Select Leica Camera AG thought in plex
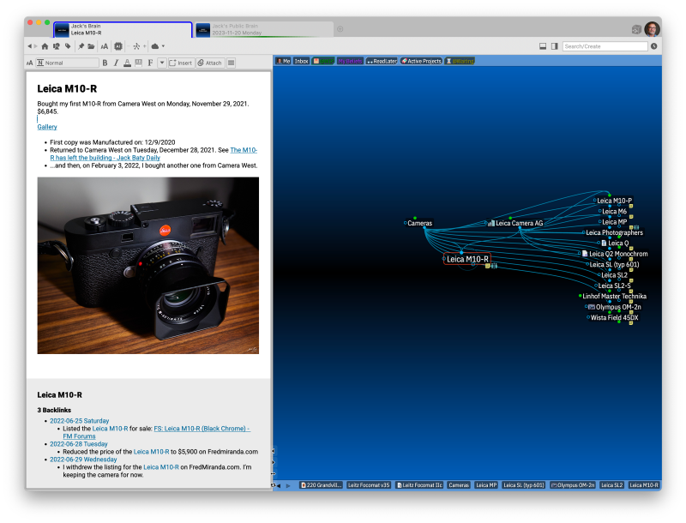 [521, 223]
